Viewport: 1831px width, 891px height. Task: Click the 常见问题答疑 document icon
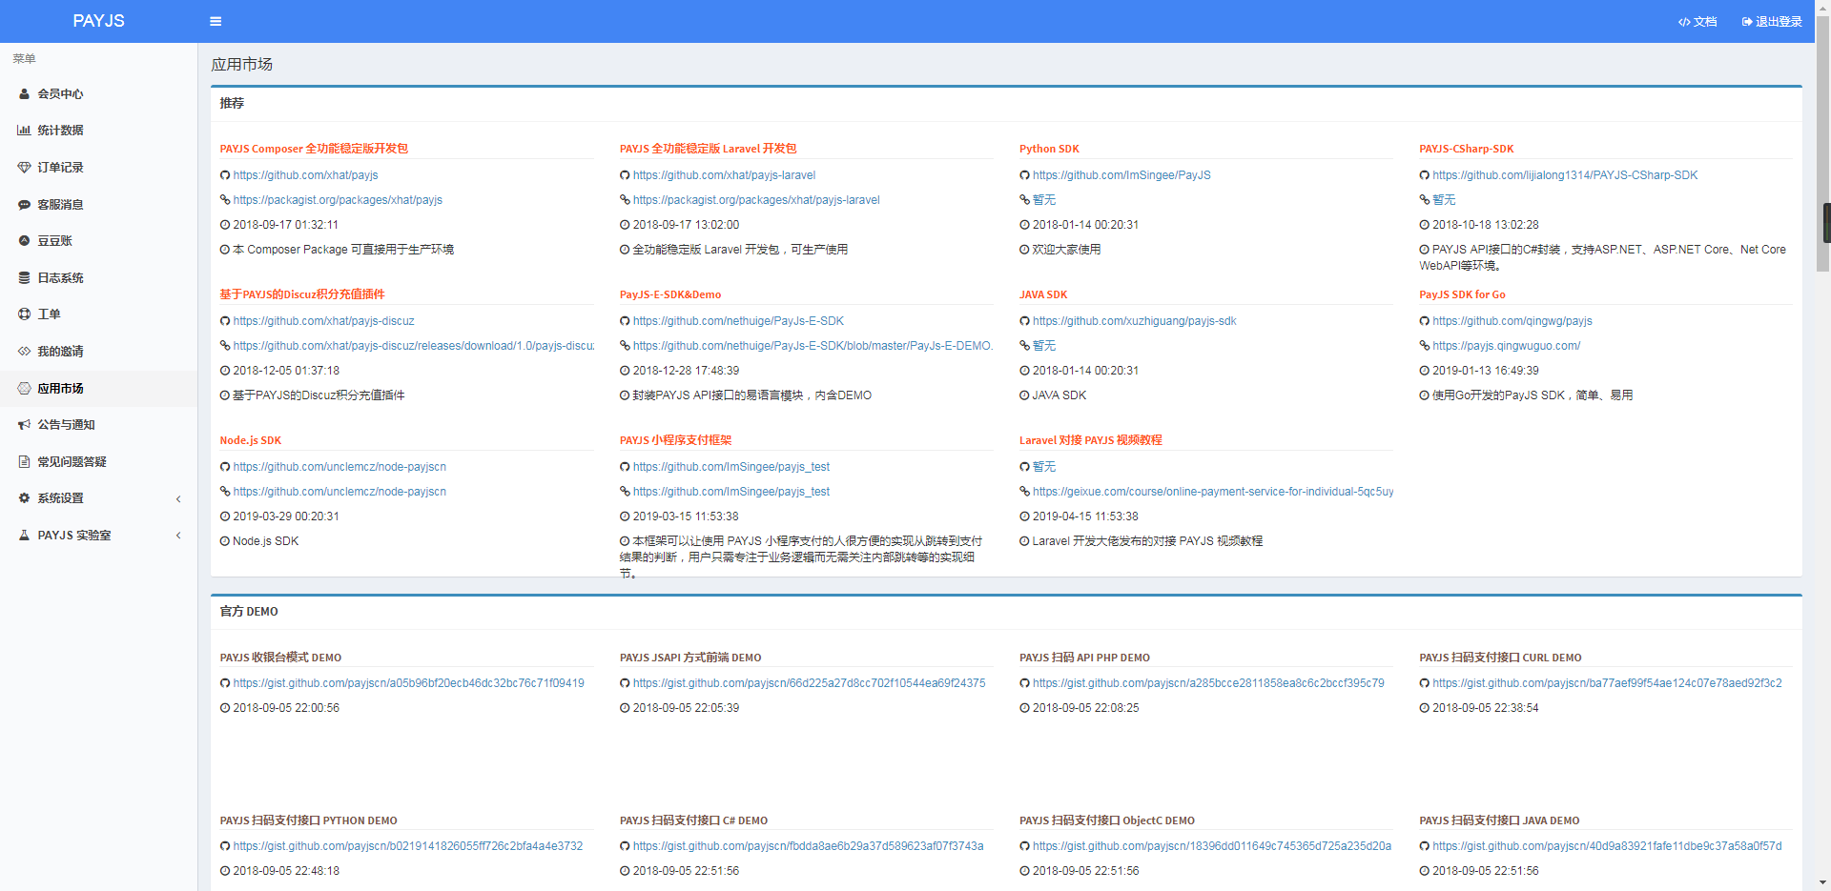(25, 462)
